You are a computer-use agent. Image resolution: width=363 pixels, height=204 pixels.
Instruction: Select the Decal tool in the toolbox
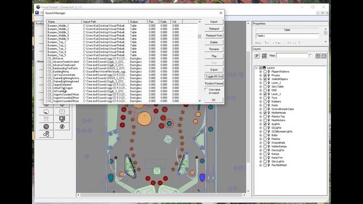(x=46, y=112)
